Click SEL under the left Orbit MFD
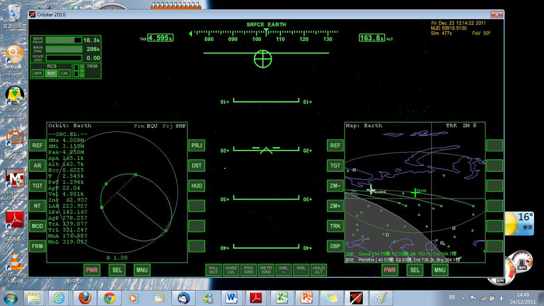 (x=117, y=270)
